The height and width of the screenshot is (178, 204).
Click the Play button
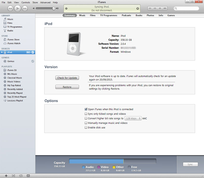coord(18,8)
